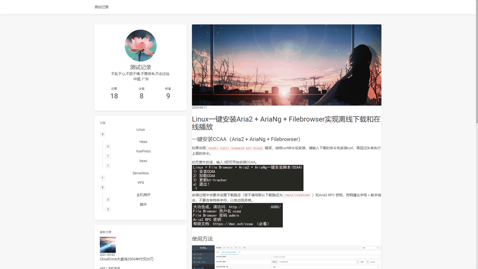Click the curl command not found code
This screenshot has width=478, height=269.
point(235,148)
